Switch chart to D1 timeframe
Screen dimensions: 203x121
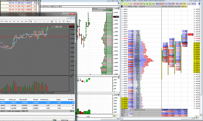click(x=18, y=21)
